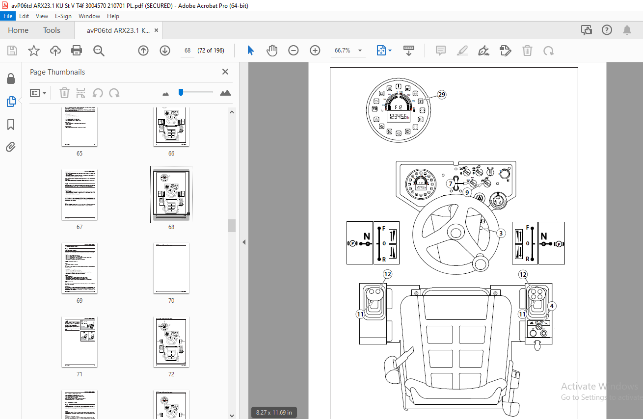643x419 pixels.
Task: Activate the hand pan tool
Action: tap(272, 51)
